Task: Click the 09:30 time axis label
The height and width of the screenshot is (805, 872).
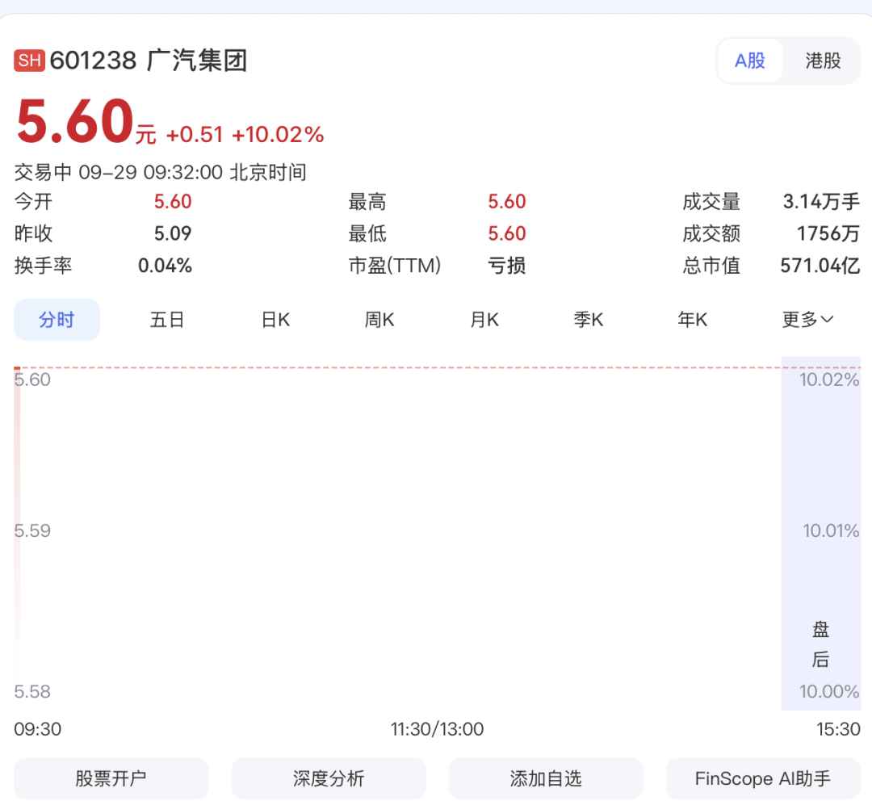Action: 38,729
